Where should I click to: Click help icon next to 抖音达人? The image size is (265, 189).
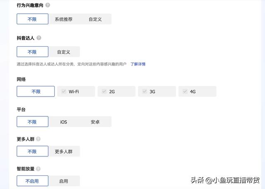[39, 38]
